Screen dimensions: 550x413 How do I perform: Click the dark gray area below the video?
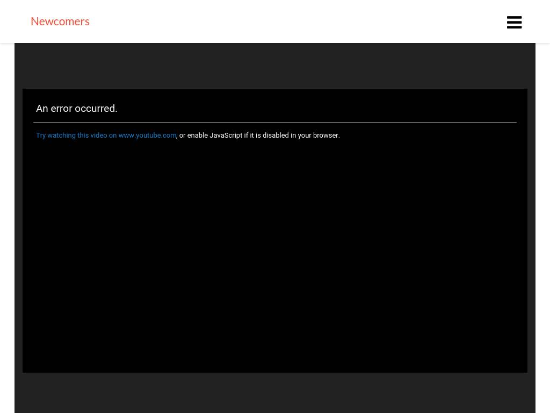275,393
